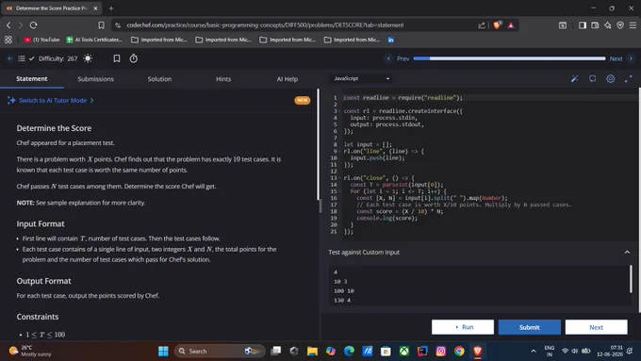This screenshot has width=641, height=361.
Task: Open Instagram from taskbar
Action: (x=441, y=352)
